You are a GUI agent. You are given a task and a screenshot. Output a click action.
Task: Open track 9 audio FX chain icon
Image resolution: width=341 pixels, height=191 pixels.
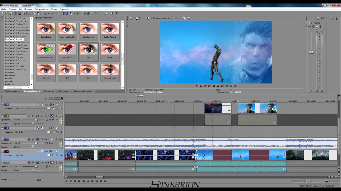tap(46, 163)
